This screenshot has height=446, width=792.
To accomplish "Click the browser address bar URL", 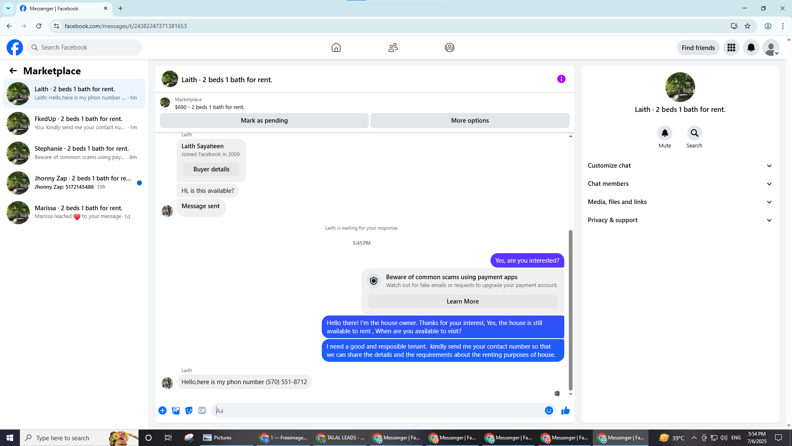I will pos(126,26).
